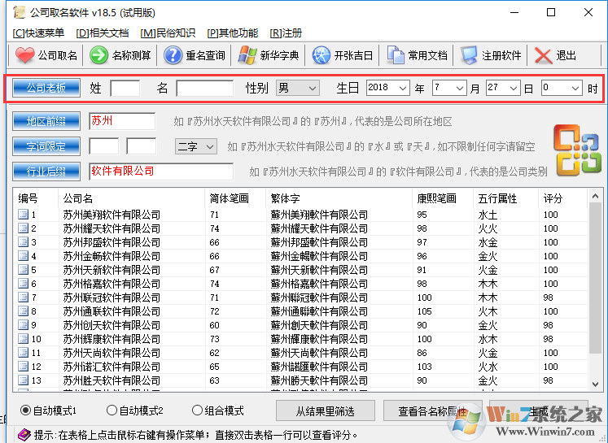Select row 苏州美翔软件有限公司

click(x=301, y=215)
